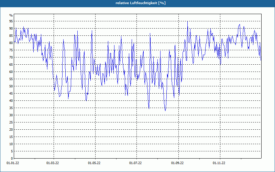Pick the y-axis value '40'
Image resolution: width=275 pixels, height=172 pixels.
[x=11, y=101]
